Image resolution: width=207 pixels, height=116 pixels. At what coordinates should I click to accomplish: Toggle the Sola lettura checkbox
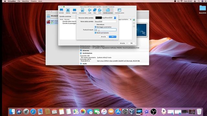point(95,24)
